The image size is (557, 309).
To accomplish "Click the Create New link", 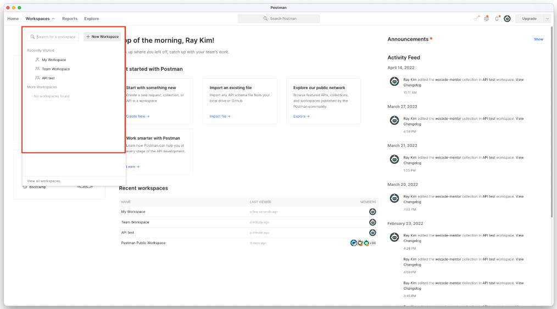I will (138, 116).
